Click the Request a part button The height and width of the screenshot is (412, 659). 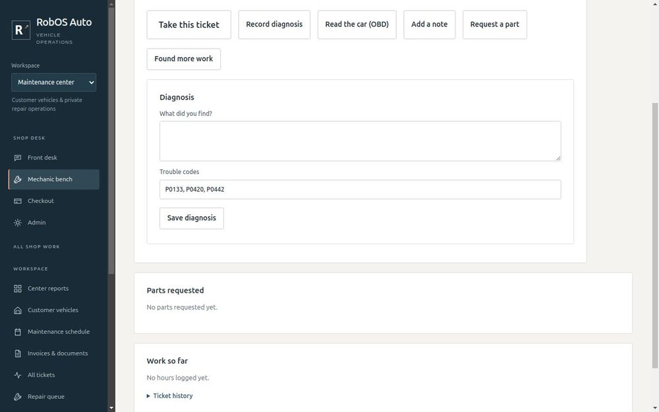[x=495, y=24]
